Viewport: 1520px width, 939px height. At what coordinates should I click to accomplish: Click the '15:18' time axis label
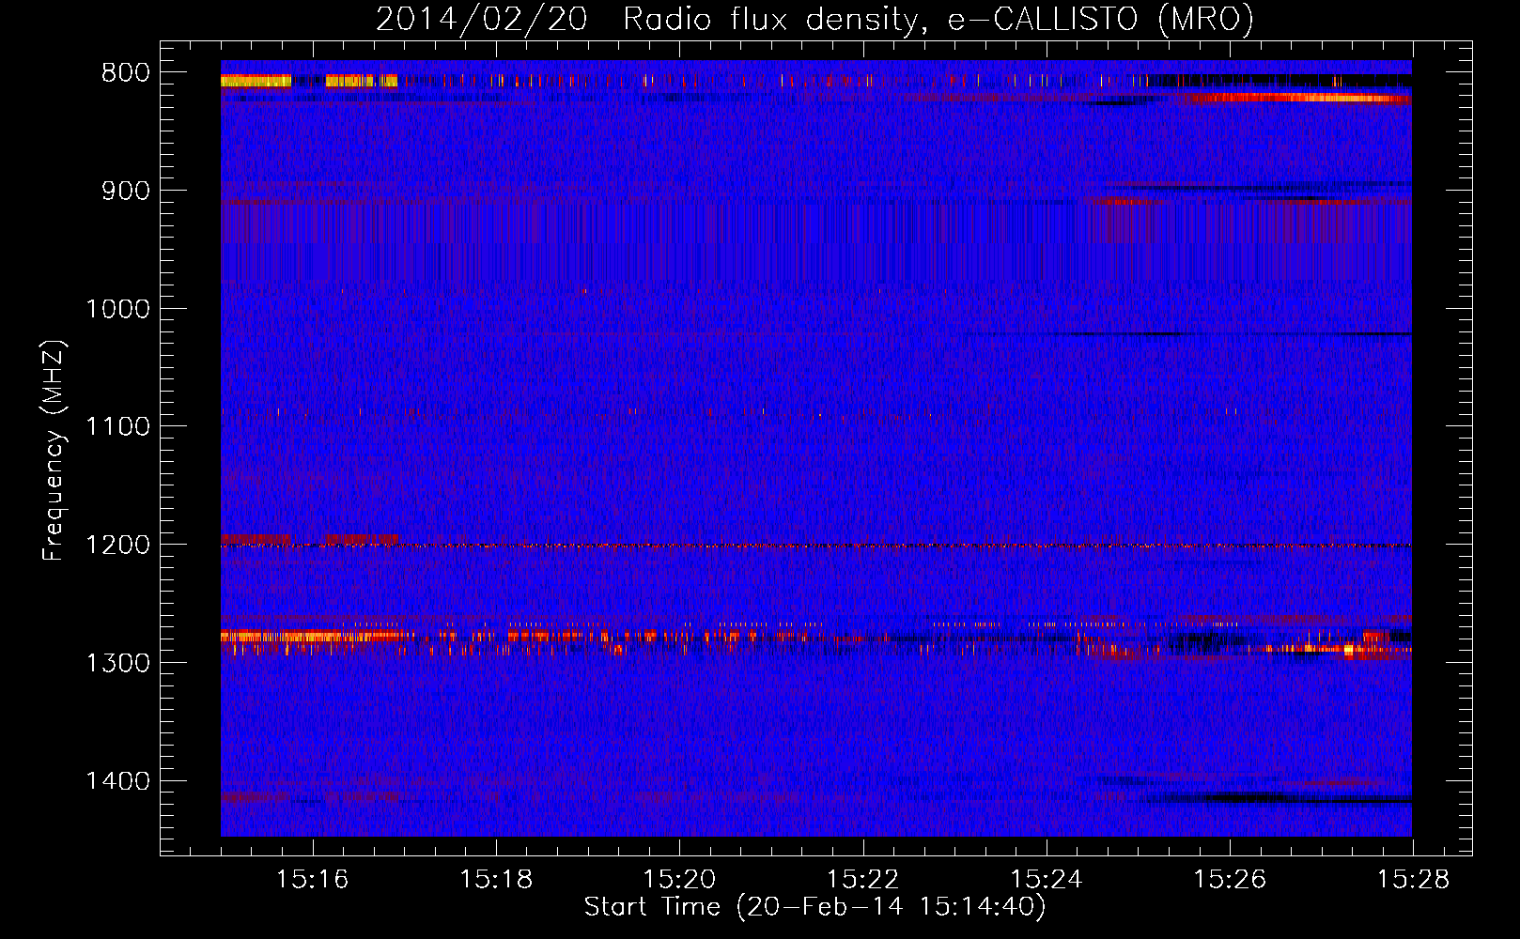click(x=496, y=879)
